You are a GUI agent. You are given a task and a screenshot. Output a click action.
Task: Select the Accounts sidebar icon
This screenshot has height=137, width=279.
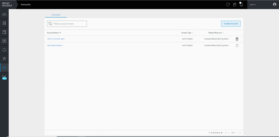4,67
